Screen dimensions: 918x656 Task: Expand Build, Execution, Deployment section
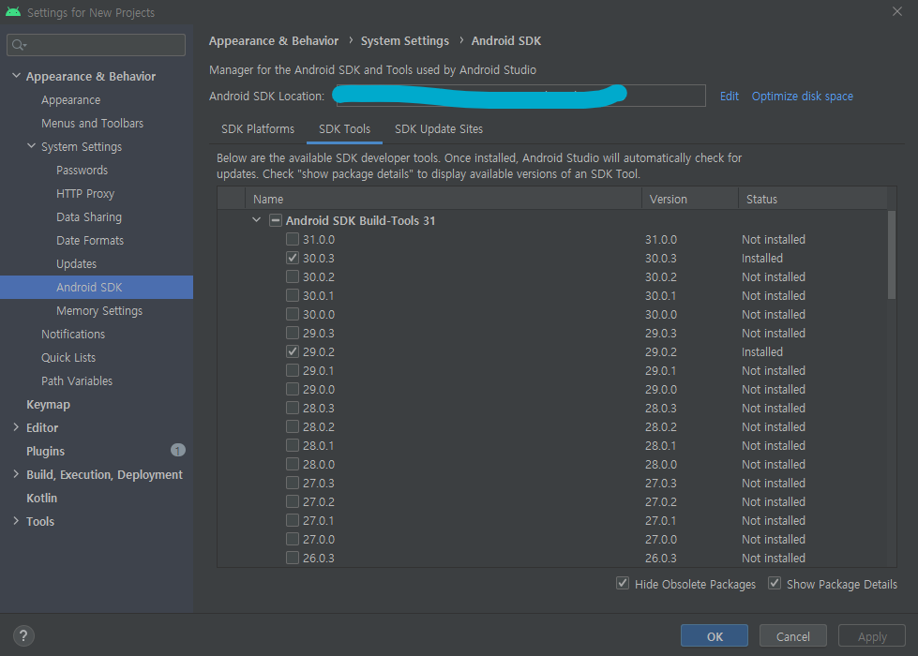(16, 474)
